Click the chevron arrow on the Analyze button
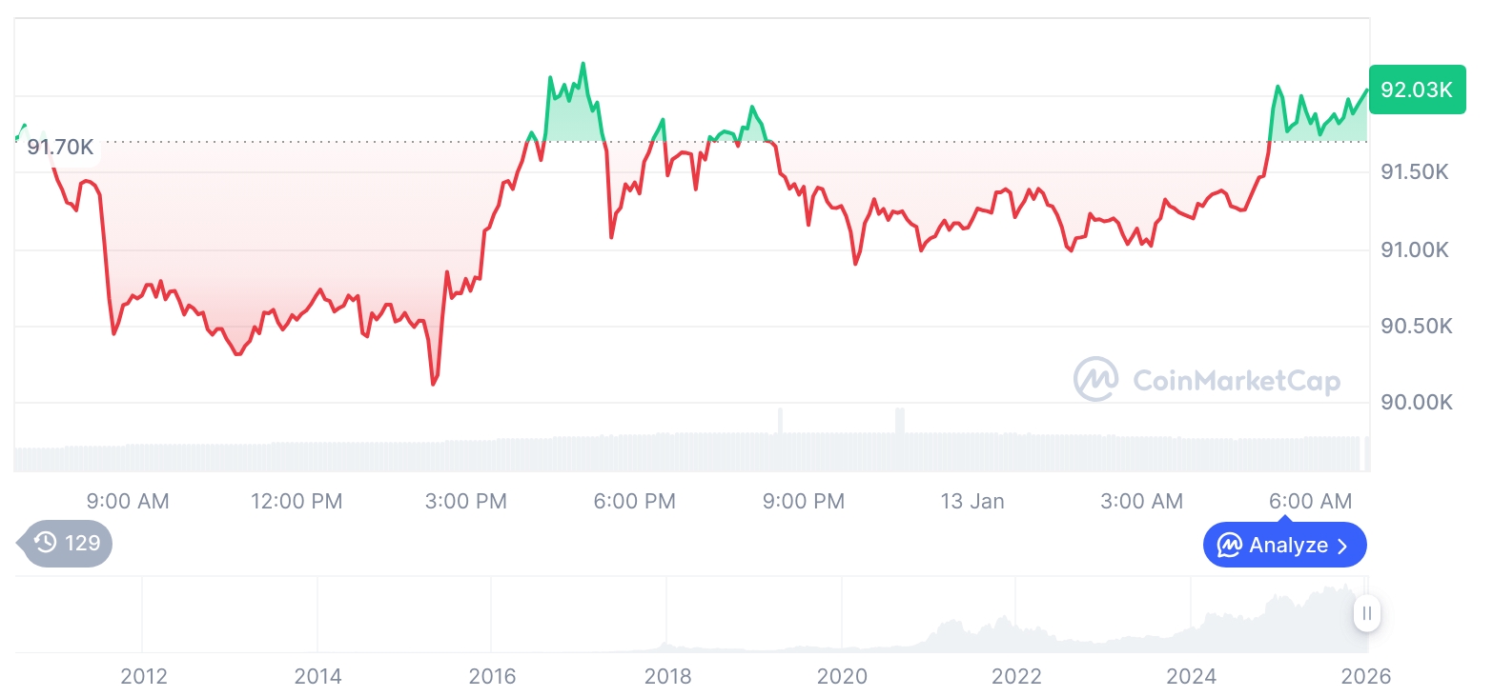This screenshot has height=697, width=1493. (1343, 546)
